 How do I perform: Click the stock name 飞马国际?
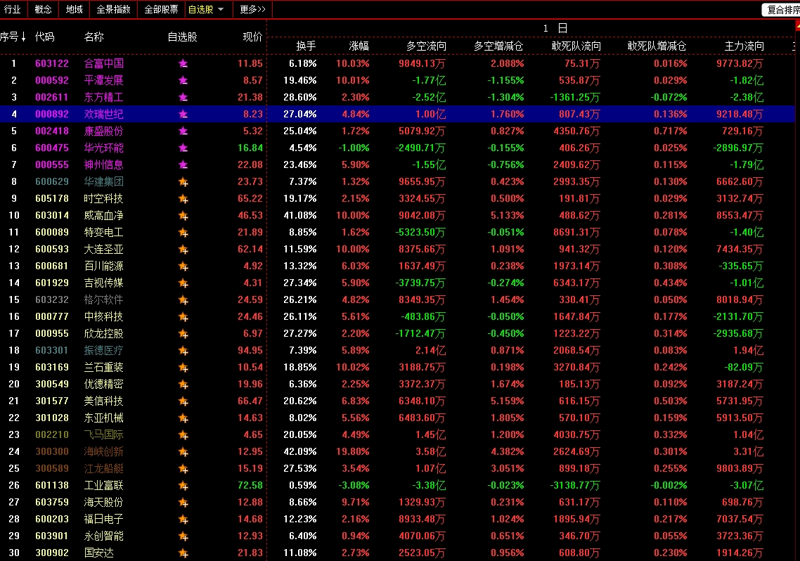tap(103, 434)
